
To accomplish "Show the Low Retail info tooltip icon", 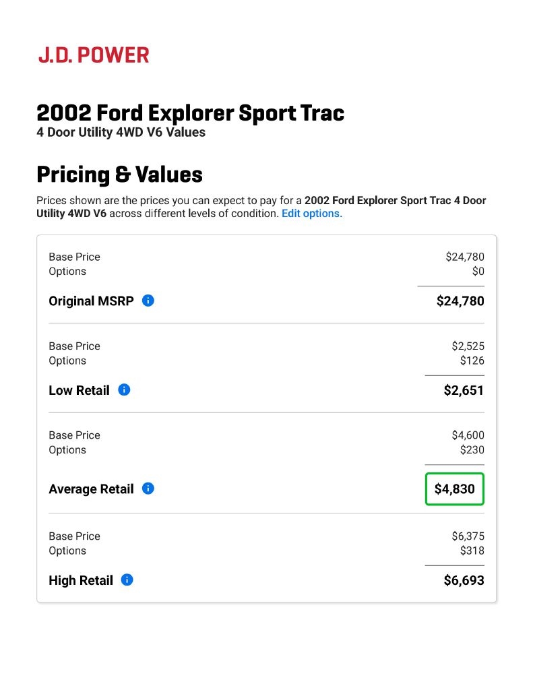I will [124, 389].
